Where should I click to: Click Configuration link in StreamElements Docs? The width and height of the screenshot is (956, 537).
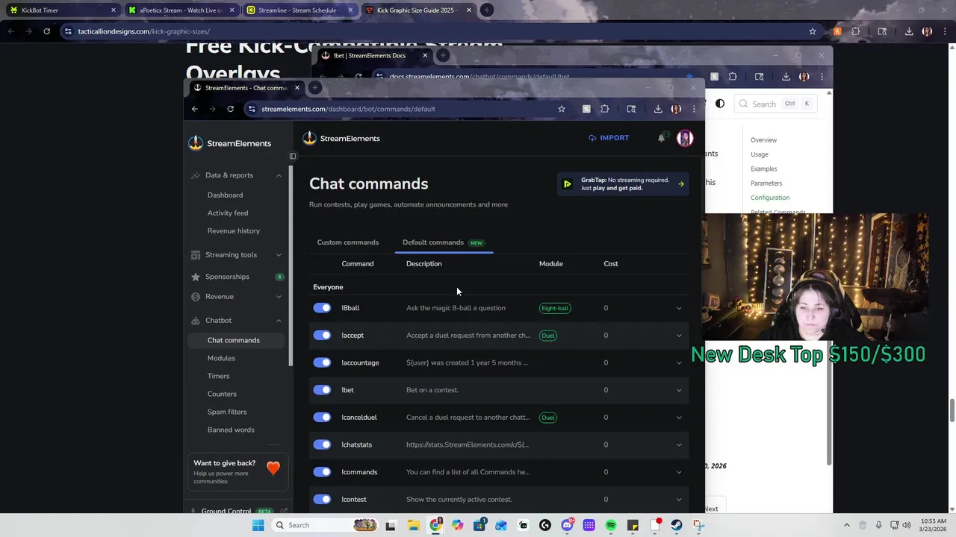(x=770, y=198)
